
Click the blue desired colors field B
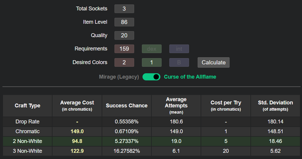[179, 63]
